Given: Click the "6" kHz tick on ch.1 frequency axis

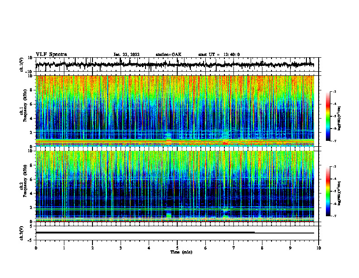Looking at the screenshot, I should pos(31,104).
